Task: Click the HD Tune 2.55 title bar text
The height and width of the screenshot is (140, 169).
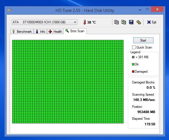Action: [85, 11]
